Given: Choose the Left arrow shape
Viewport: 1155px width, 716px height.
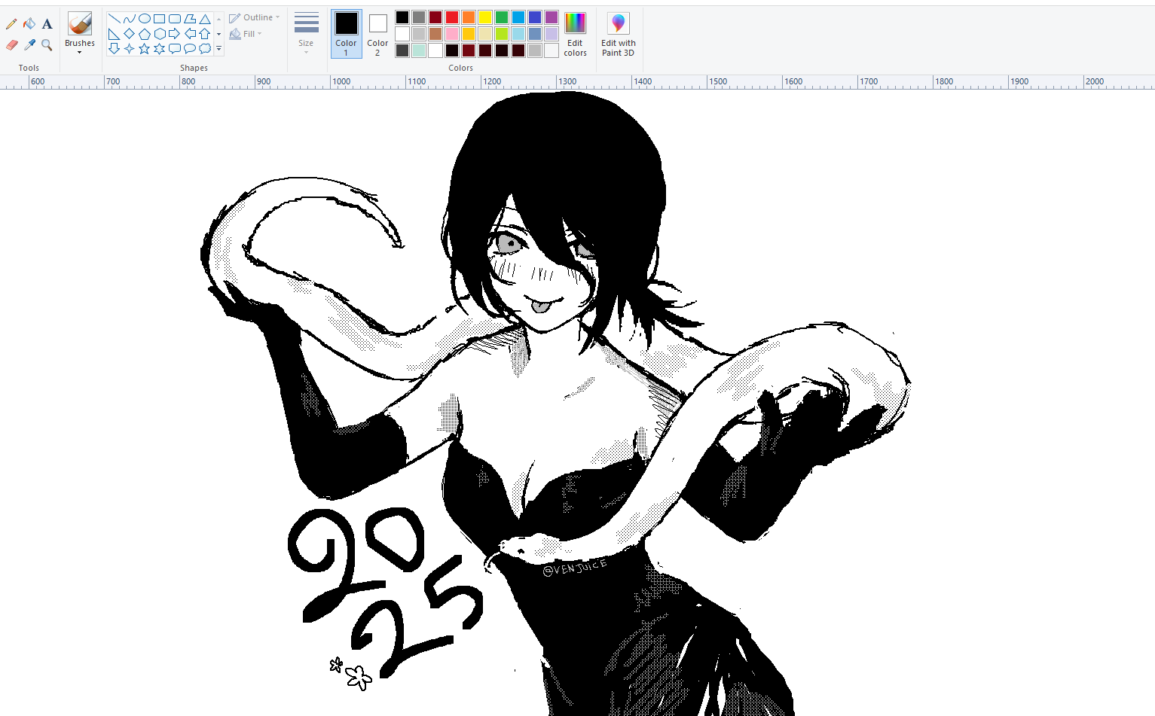Looking at the screenshot, I should pyautogui.click(x=190, y=33).
